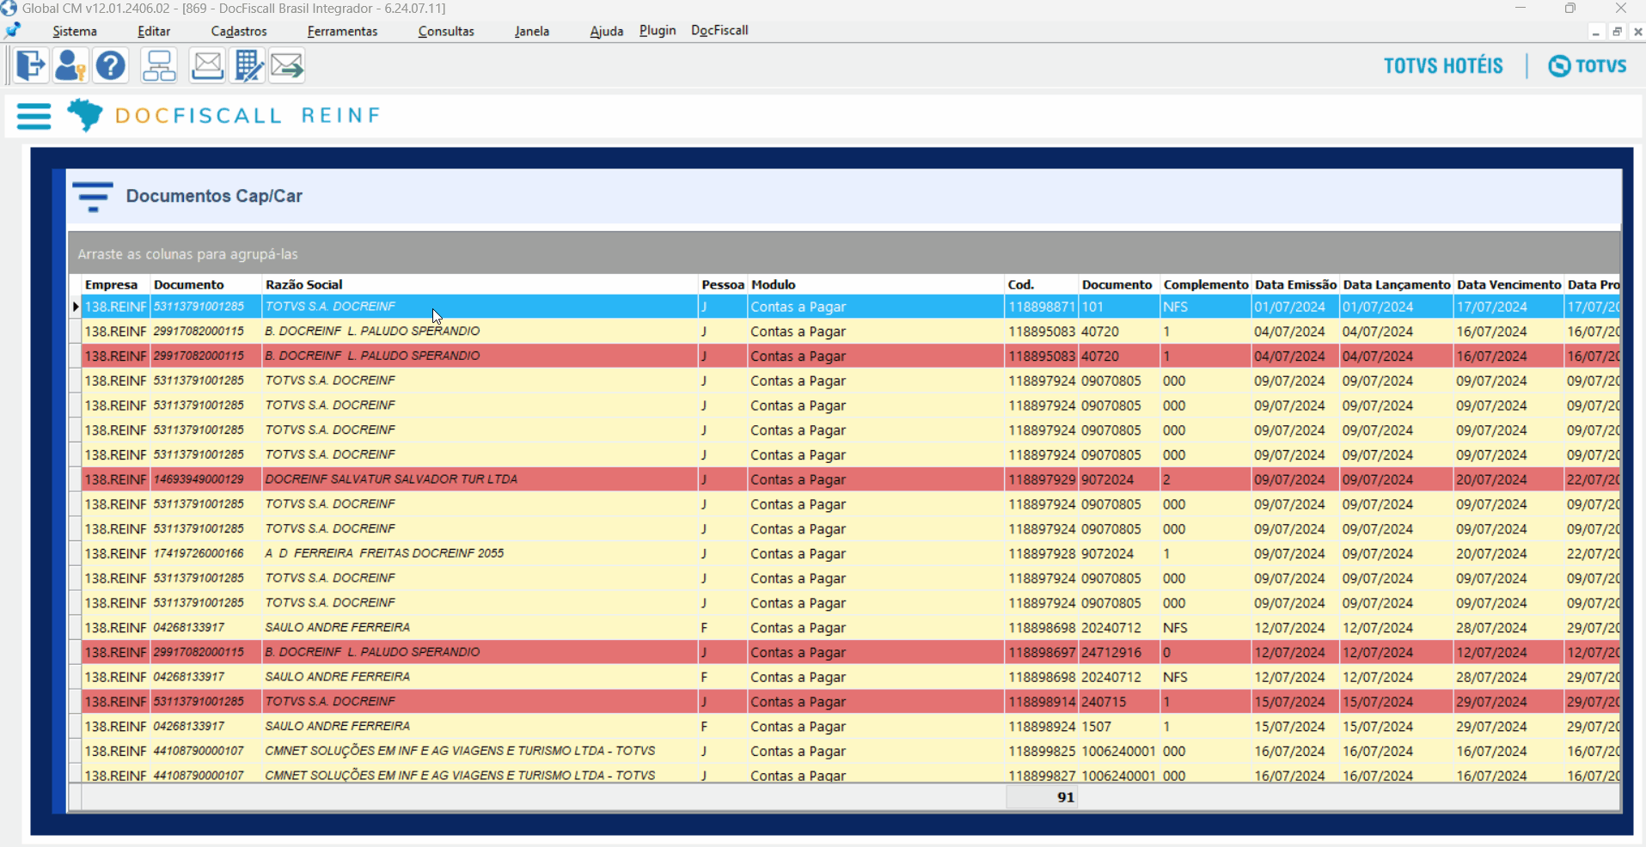
Task: Click the TOTVS HOTÉIS label
Action: point(1443,66)
